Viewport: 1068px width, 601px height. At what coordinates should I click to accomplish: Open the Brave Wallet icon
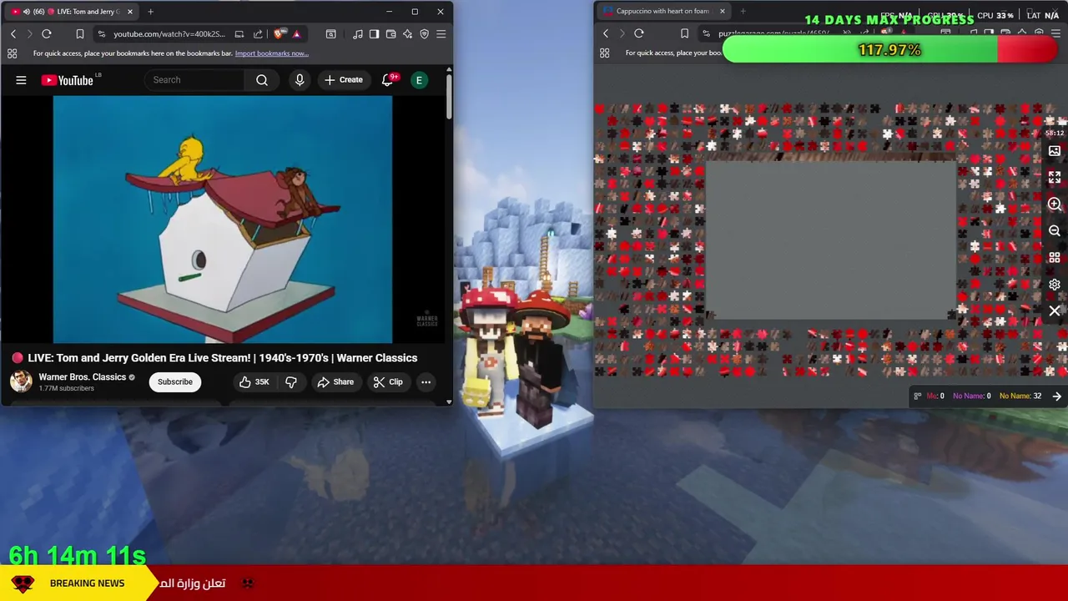pos(390,34)
